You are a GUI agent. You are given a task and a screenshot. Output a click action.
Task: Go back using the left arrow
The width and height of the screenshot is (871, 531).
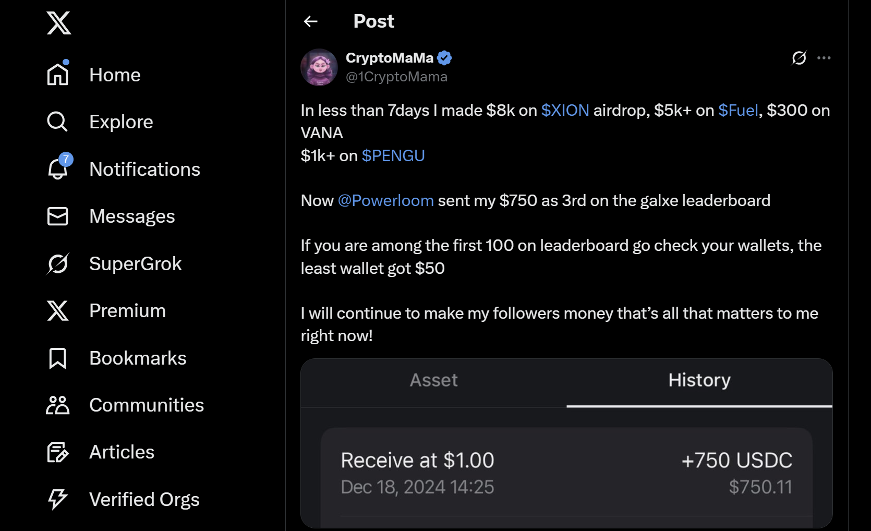(311, 21)
